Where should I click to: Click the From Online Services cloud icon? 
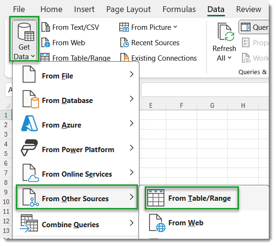point(31,173)
